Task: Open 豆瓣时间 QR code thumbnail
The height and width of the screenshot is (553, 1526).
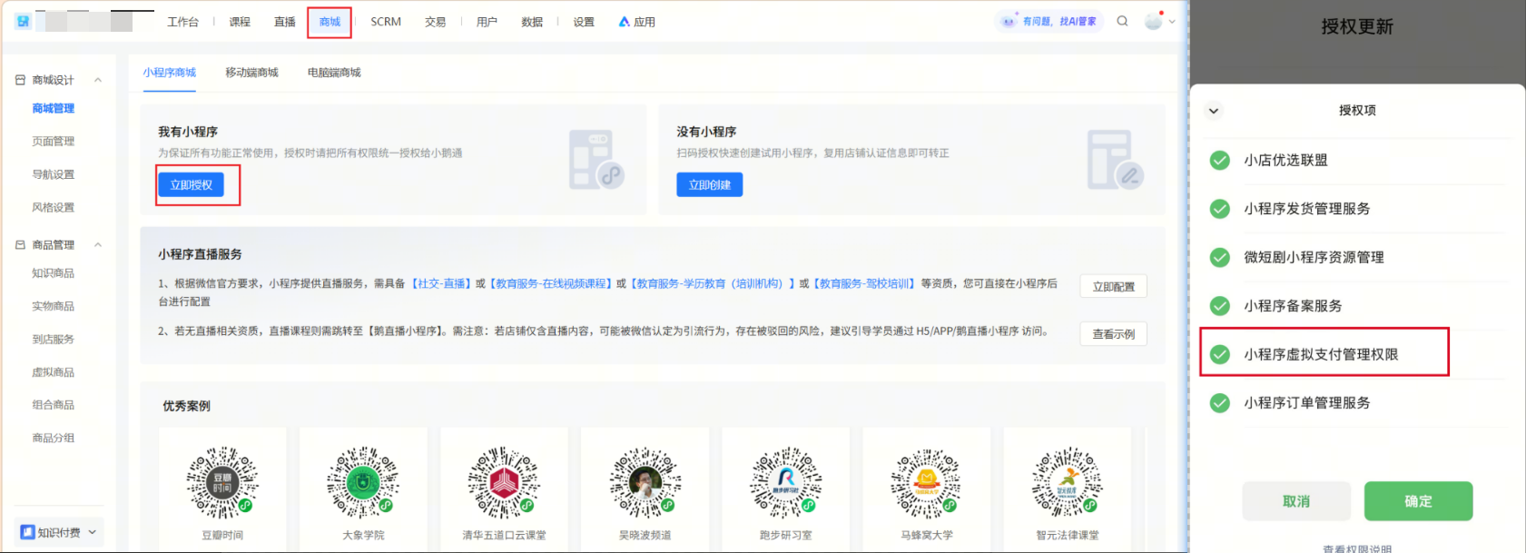Action: pyautogui.click(x=222, y=482)
